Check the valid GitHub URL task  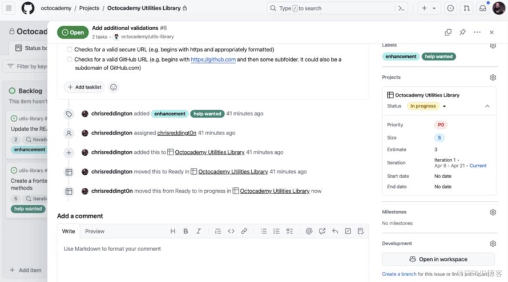[x=69, y=59]
